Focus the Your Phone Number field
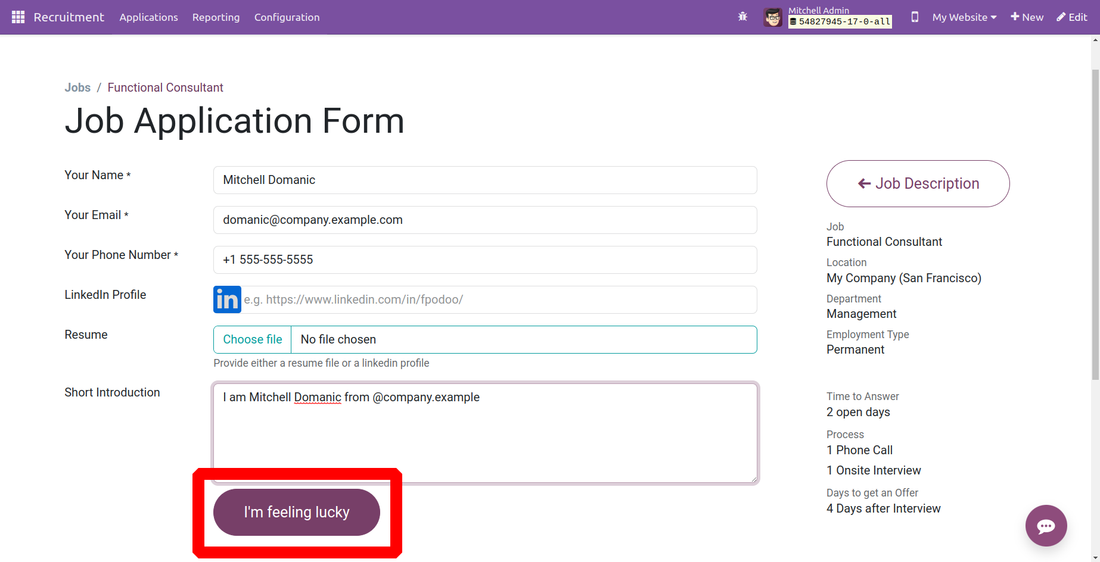Viewport: 1100px width, 562px height. [x=485, y=260]
